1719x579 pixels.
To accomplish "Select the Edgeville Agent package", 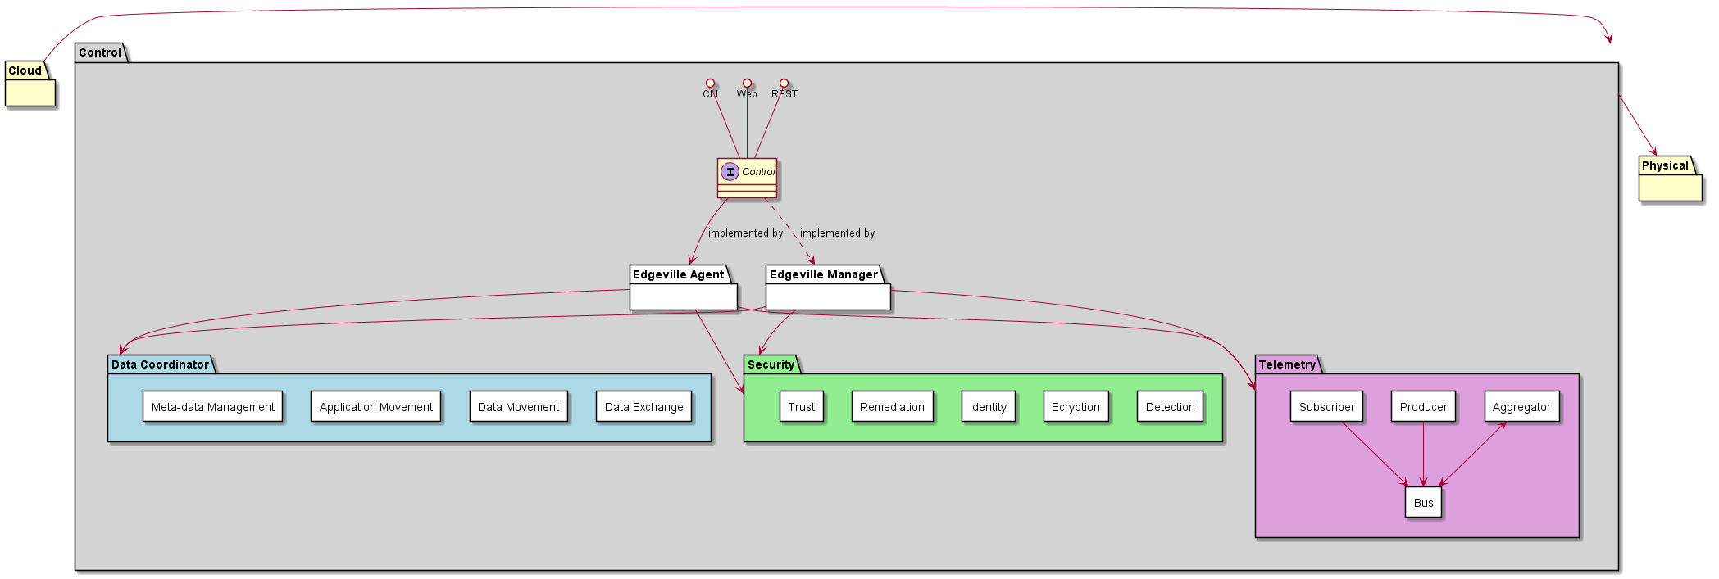I will [683, 287].
